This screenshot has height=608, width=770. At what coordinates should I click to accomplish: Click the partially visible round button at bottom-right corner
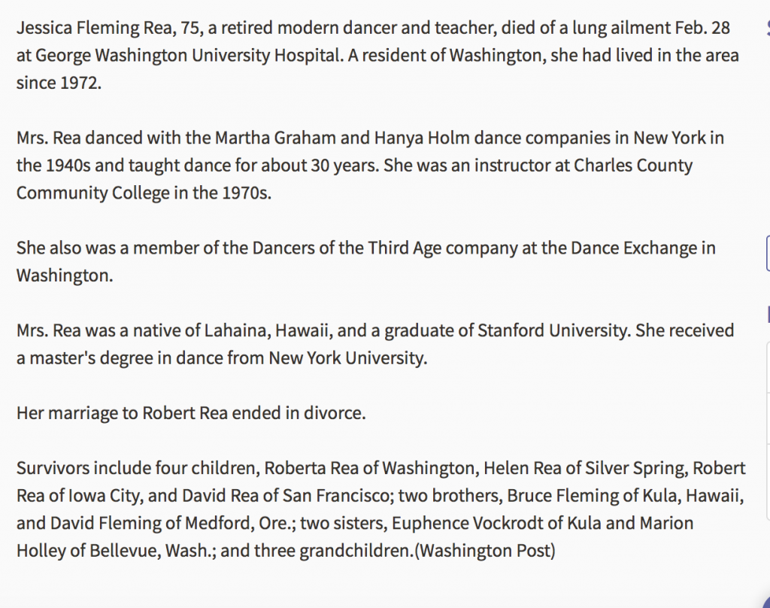pyautogui.click(x=766, y=603)
